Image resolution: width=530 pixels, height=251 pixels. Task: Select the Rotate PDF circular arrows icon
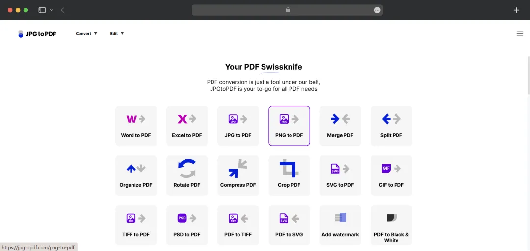(x=187, y=169)
